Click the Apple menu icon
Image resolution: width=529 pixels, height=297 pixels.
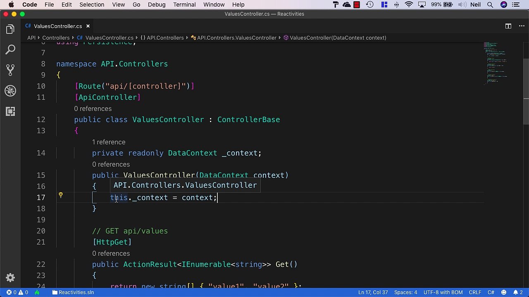(11, 5)
